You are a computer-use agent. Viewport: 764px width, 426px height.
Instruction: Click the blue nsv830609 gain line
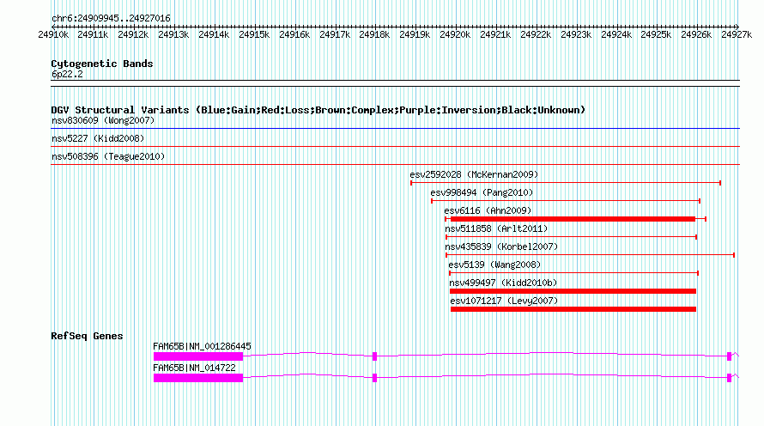pos(395,129)
